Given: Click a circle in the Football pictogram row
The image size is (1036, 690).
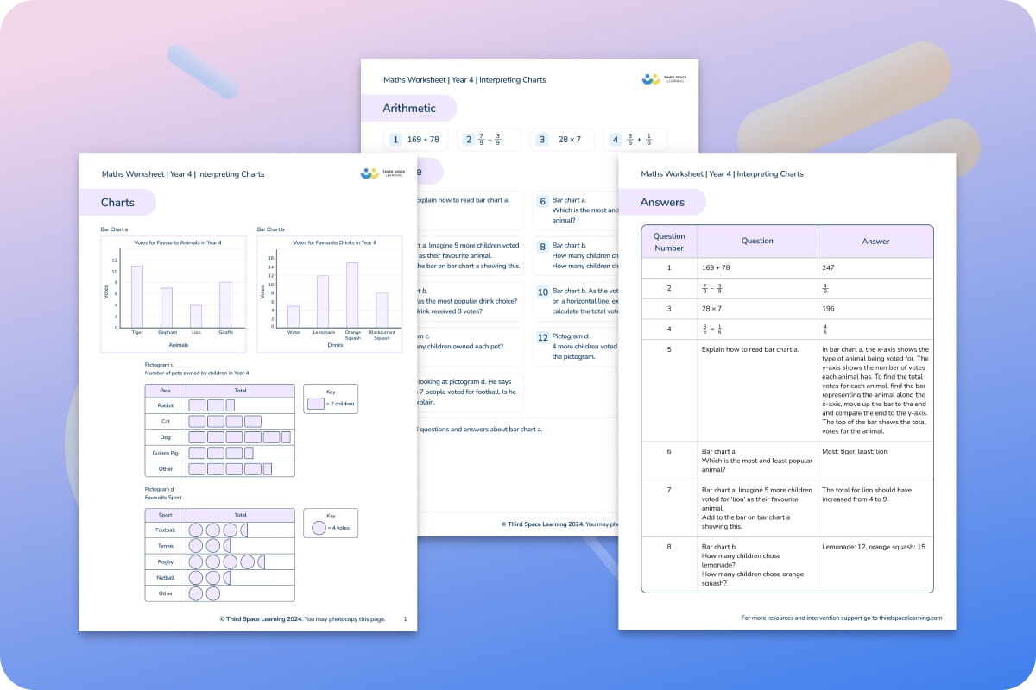Looking at the screenshot, I should click(197, 530).
